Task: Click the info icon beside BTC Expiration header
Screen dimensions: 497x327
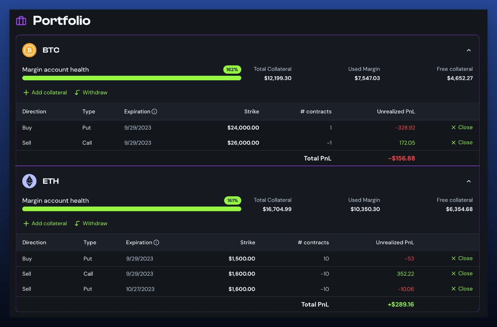Action: point(154,111)
